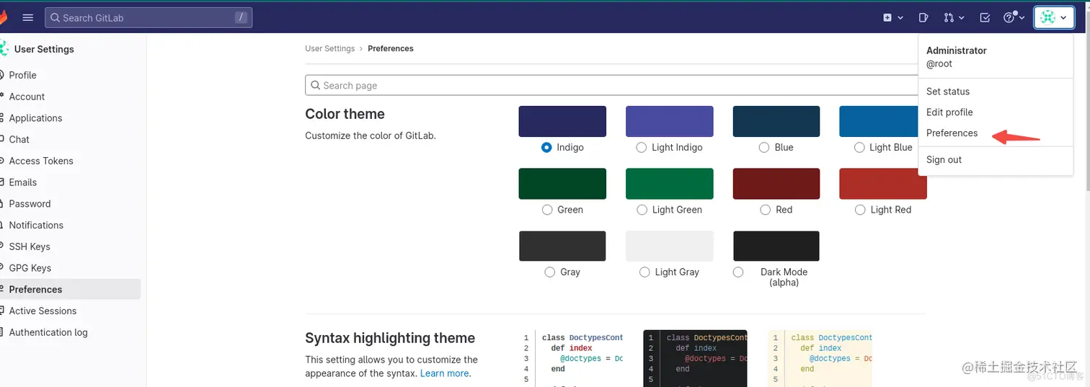The height and width of the screenshot is (387, 1090).
Task: Click the Red theme color swatch
Action: tap(776, 184)
